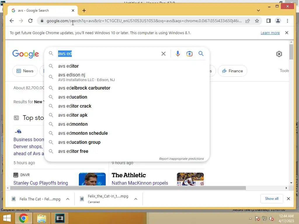Search by image with the camera icon
Image resolution: width=299 pixels, height=224 pixels.
coord(189,54)
